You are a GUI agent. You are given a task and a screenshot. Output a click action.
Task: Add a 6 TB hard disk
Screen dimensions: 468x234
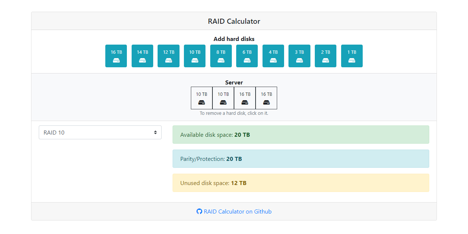coord(247,56)
